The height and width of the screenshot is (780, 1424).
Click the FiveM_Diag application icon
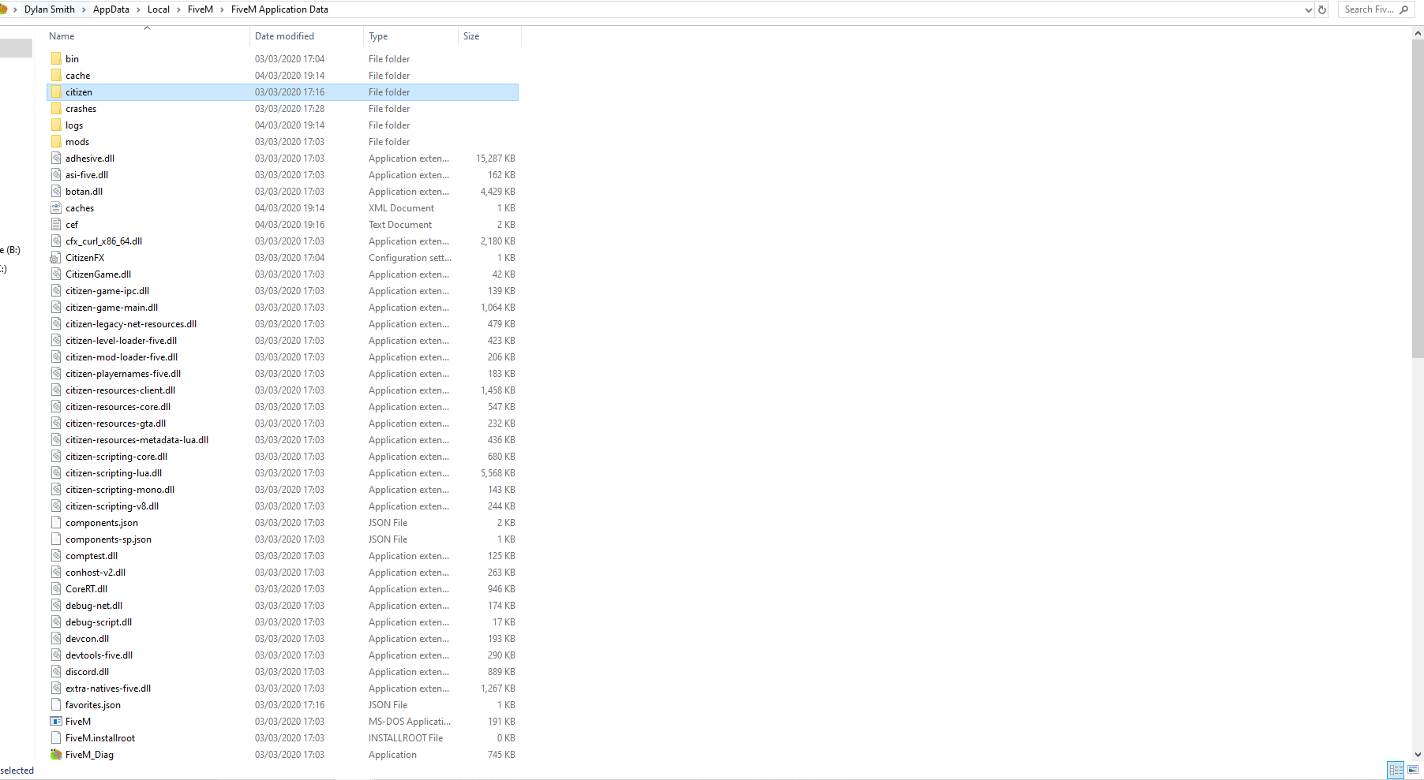tap(56, 754)
